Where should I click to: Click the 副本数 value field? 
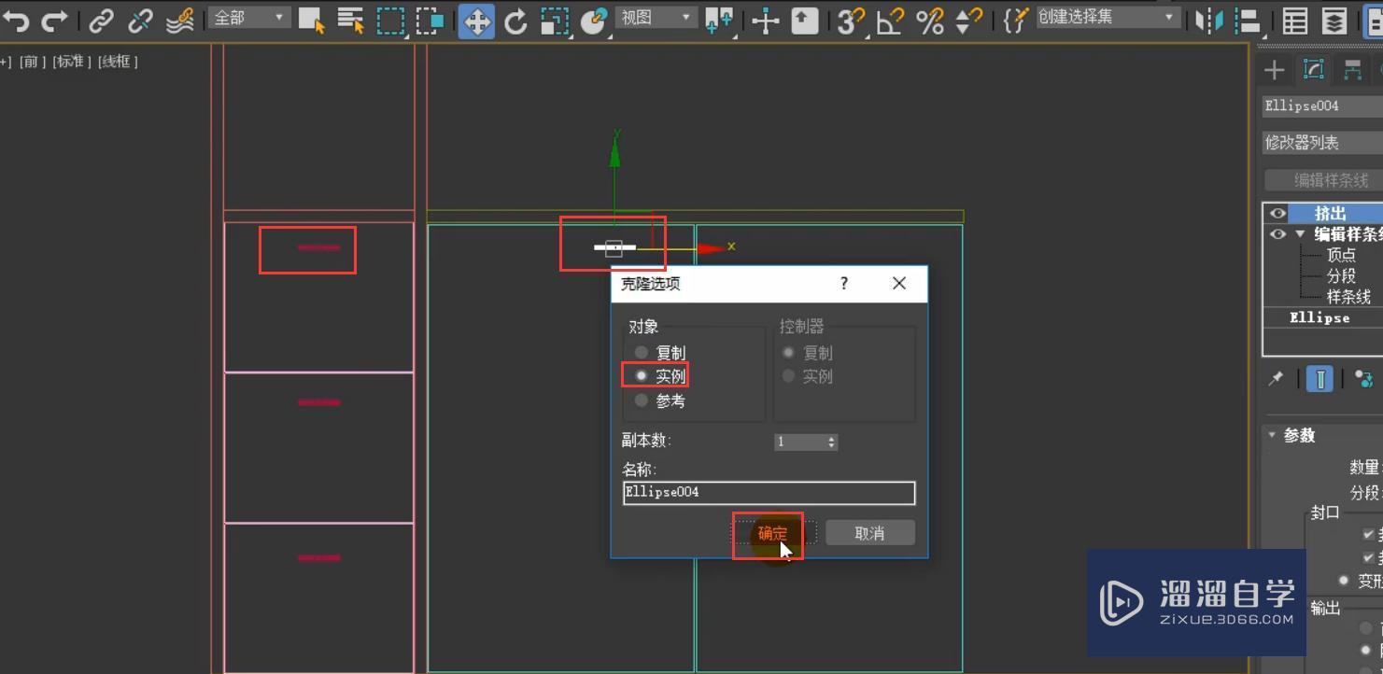coord(799,442)
